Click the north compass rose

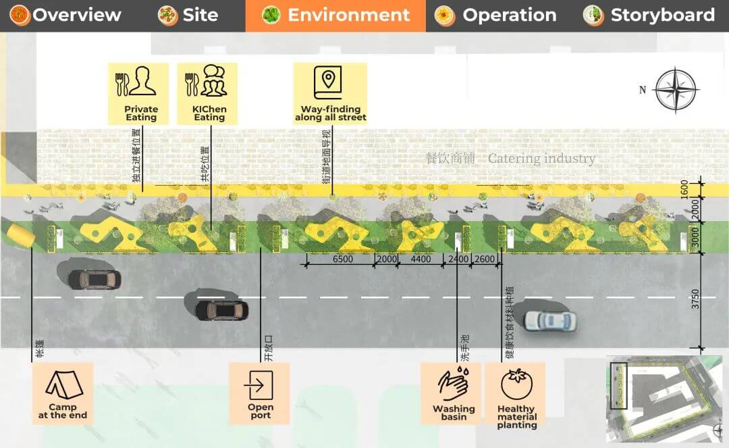[x=676, y=91]
